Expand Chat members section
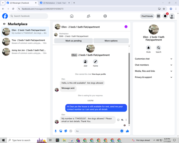 pyautogui.click(x=154, y=65)
